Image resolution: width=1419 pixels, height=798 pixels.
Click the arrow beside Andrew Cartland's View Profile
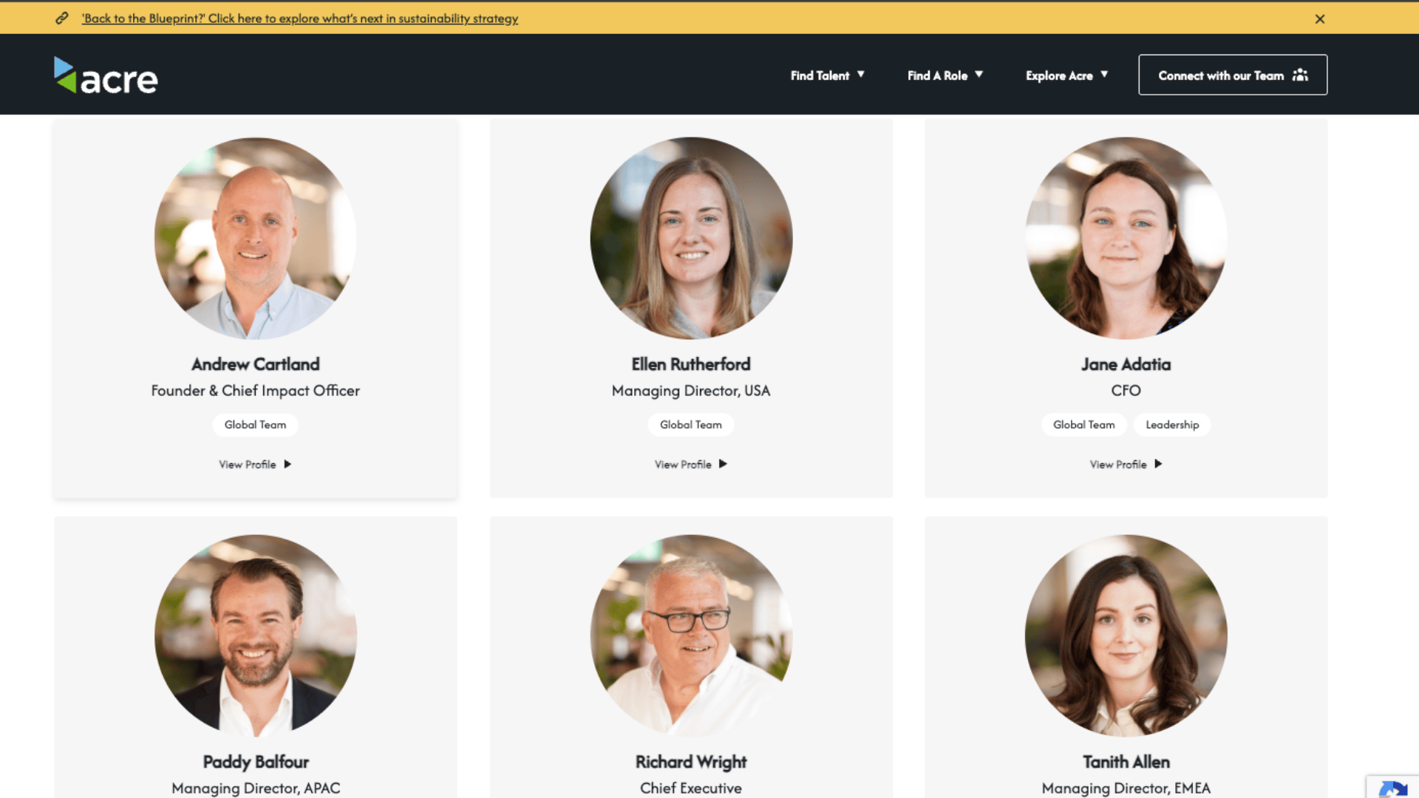tap(287, 464)
